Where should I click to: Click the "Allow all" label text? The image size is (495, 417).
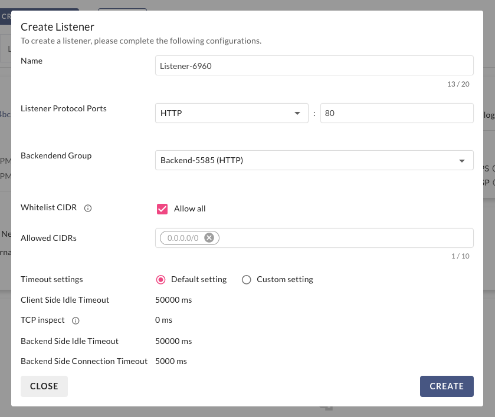(x=190, y=208)
